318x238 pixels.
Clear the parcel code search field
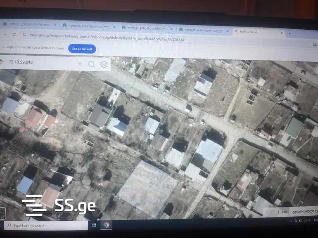pyautogui.click(x=80, y=64)
